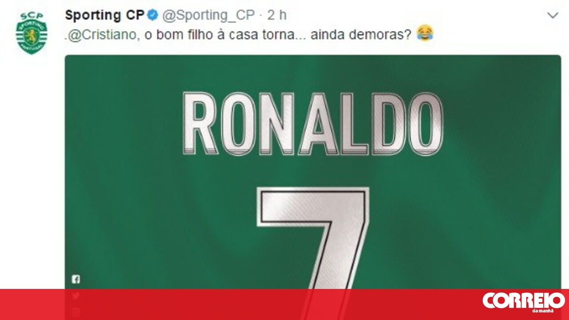Visit the @Sporting_CP handle
This screenshot has width=569, height=320.
click(x=208, y=16)
